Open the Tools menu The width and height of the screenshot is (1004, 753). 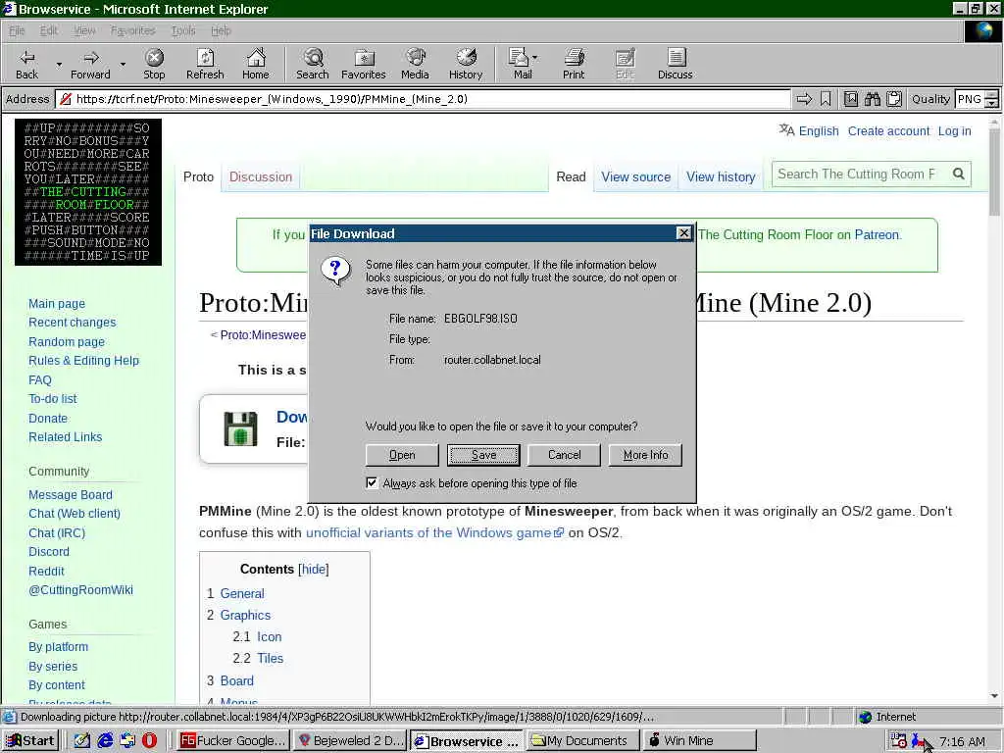tap(183, 30)
